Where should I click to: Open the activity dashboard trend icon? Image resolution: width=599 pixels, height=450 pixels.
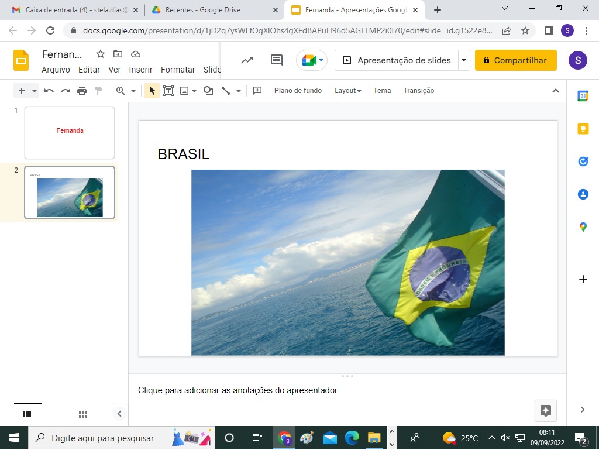tap(247, 60)
